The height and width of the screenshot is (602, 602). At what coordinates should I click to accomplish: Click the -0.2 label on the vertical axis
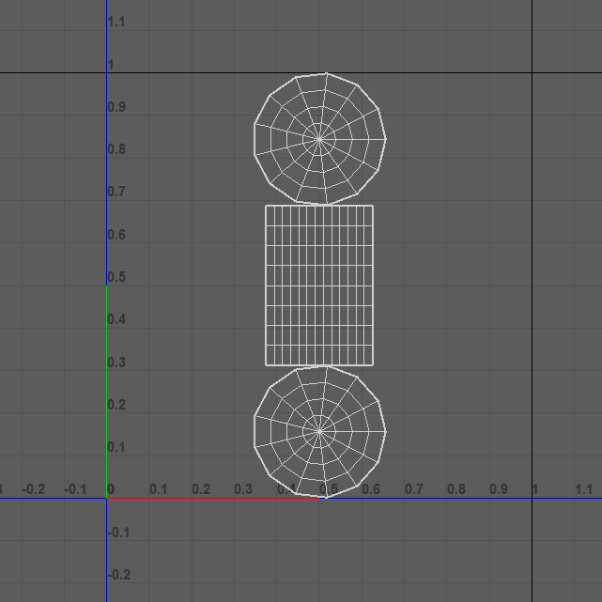(118, 575)
